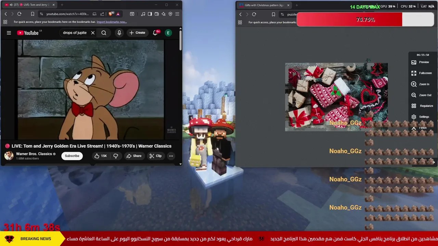Click the Clip button
This screenshot has width=438, height=246.
coord(156,156)
